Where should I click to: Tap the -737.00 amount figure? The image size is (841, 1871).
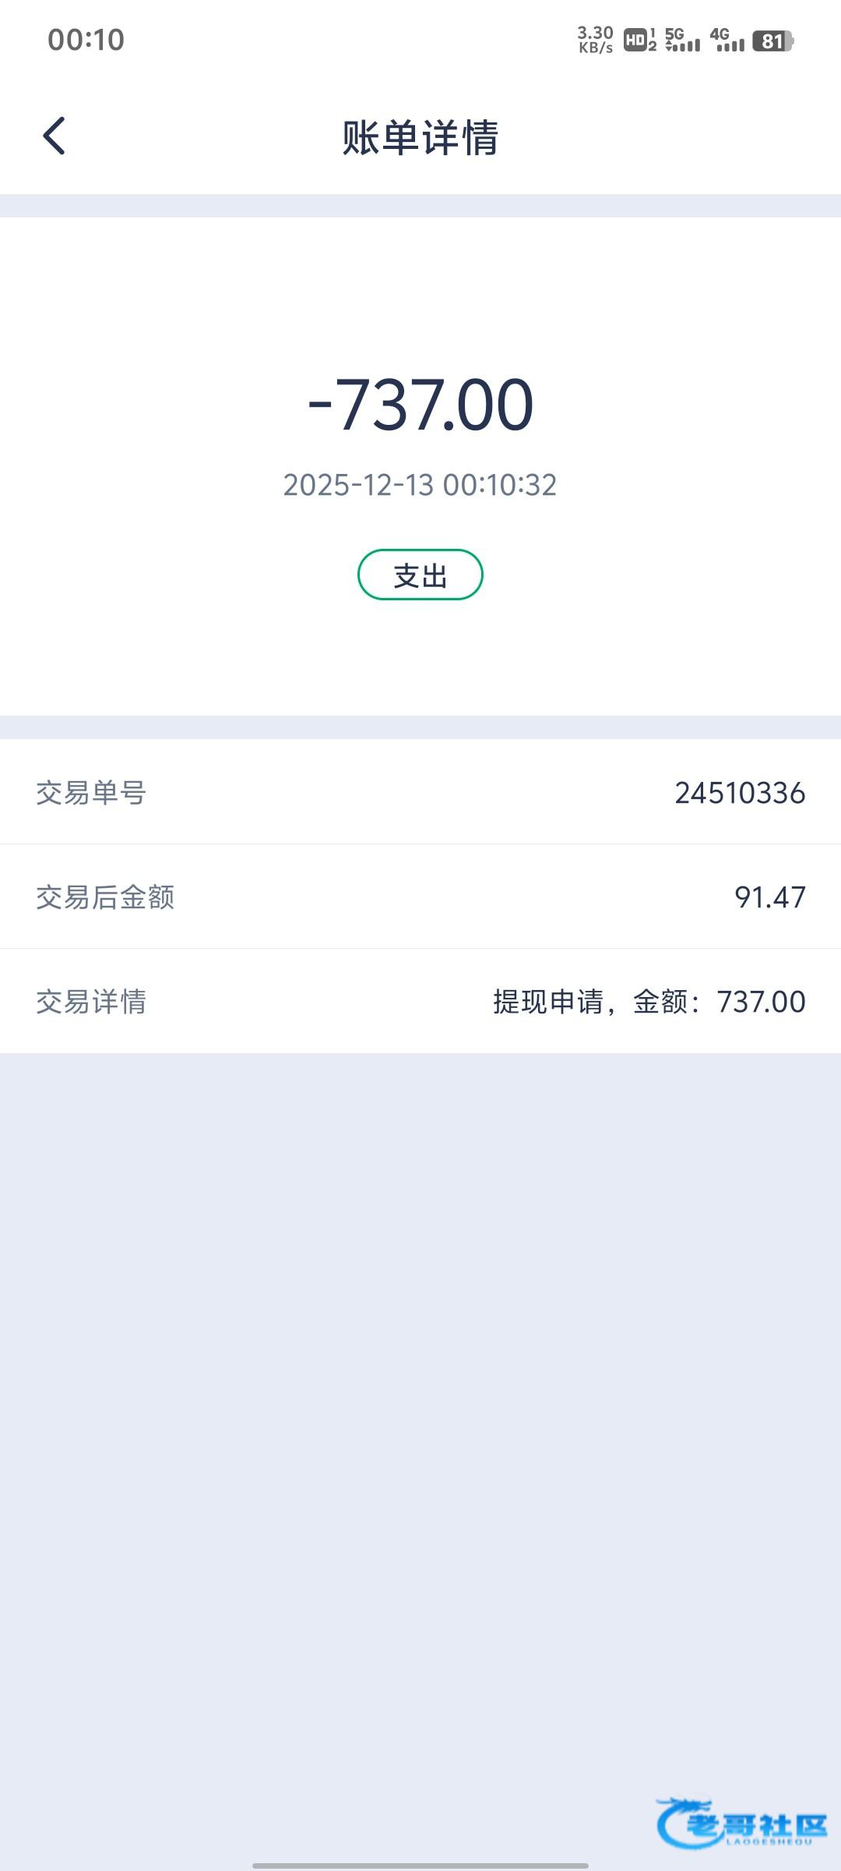tap(420, 405)
